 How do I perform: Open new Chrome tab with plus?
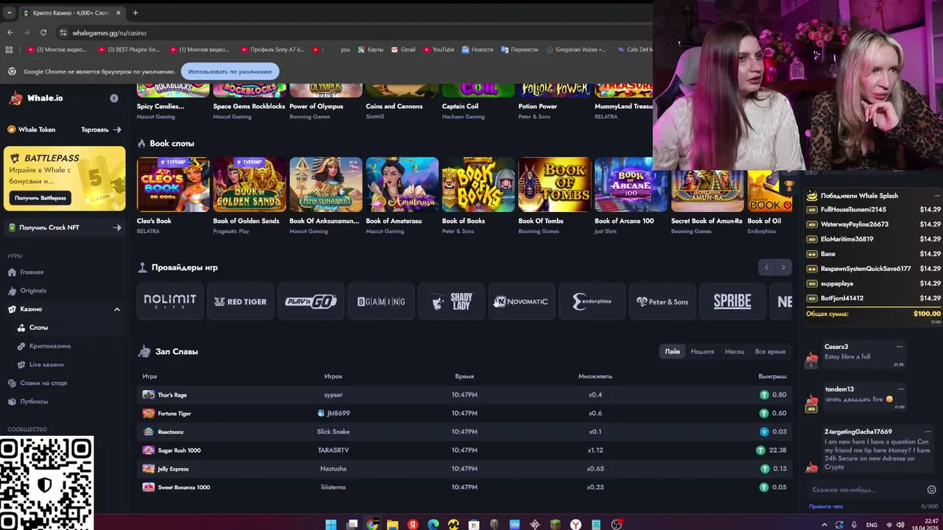pyautogui.click(x=135, y=13)
